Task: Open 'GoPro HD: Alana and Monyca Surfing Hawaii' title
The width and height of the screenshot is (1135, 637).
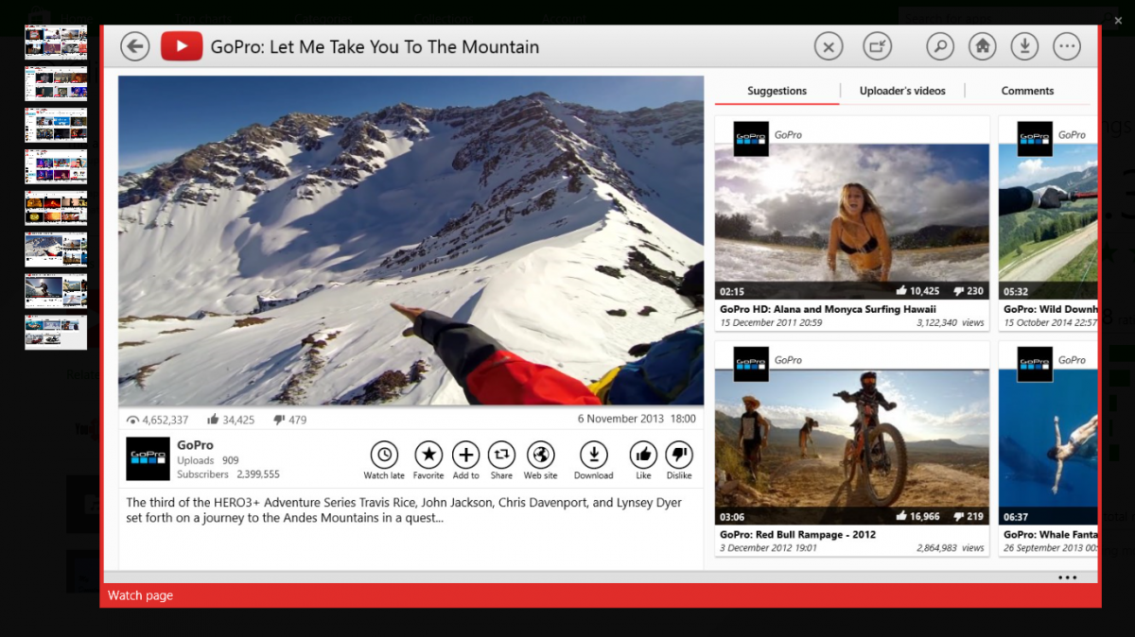Action: pos(828,309)
